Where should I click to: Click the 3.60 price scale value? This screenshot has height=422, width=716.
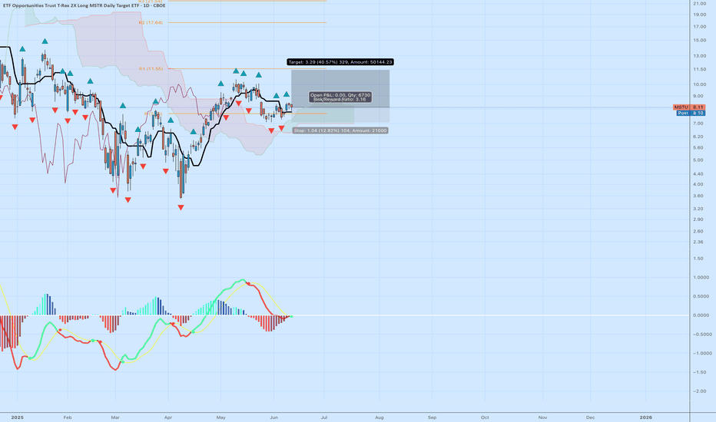tap(698, 196)
